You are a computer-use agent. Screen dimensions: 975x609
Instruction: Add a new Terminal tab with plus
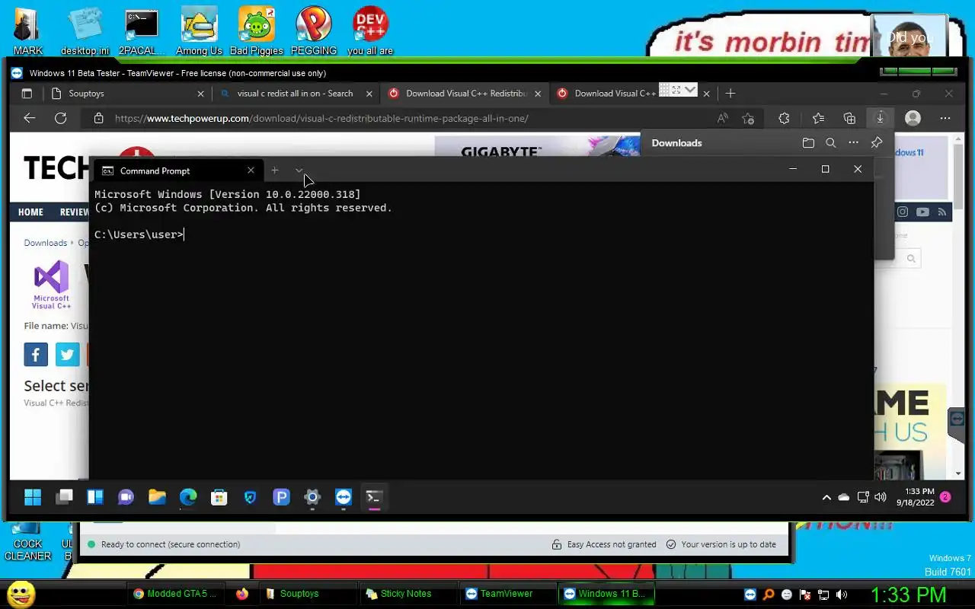point(275,171)
